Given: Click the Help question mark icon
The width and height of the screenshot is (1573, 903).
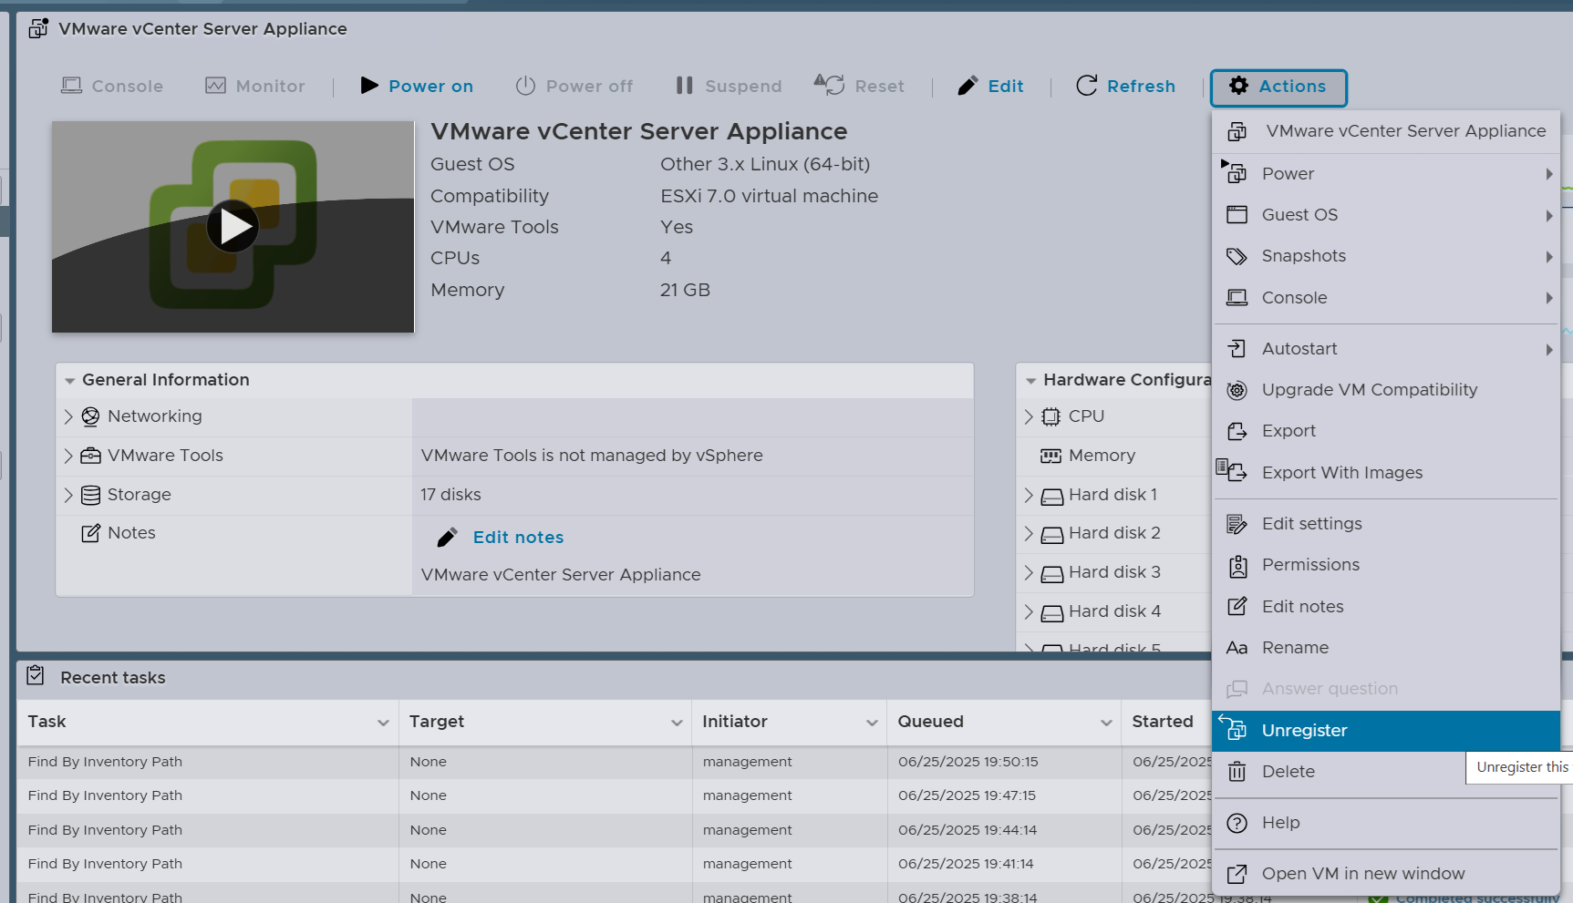Looking at the screenshot, I should [x=1237, y=823].
